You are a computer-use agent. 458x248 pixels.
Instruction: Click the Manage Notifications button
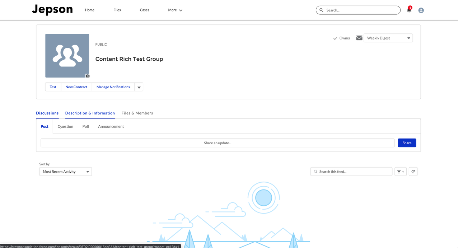click(113, 87)
